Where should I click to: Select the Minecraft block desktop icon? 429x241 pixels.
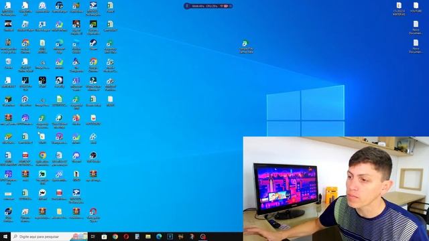pos(8,101)
